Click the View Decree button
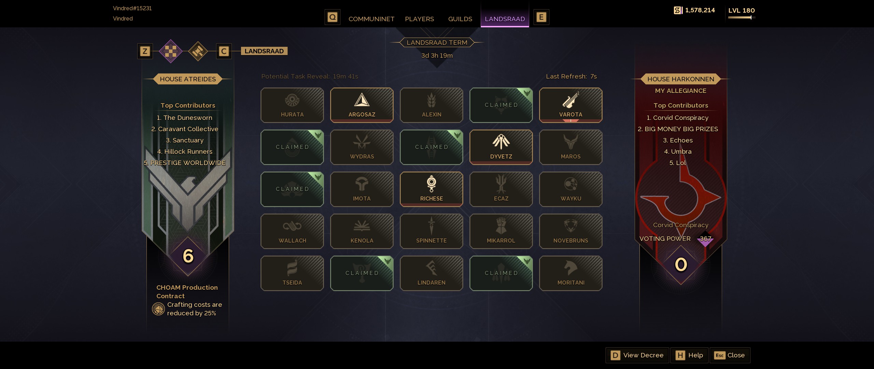Screen dimensions: 874x369 (x=637, y=355)
